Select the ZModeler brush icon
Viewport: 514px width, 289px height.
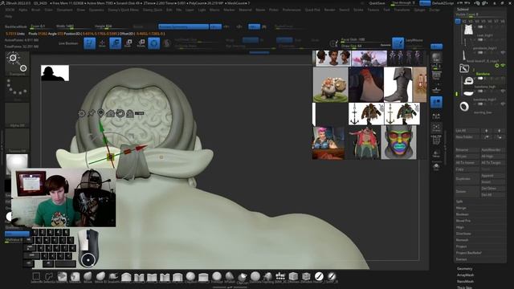306,277
